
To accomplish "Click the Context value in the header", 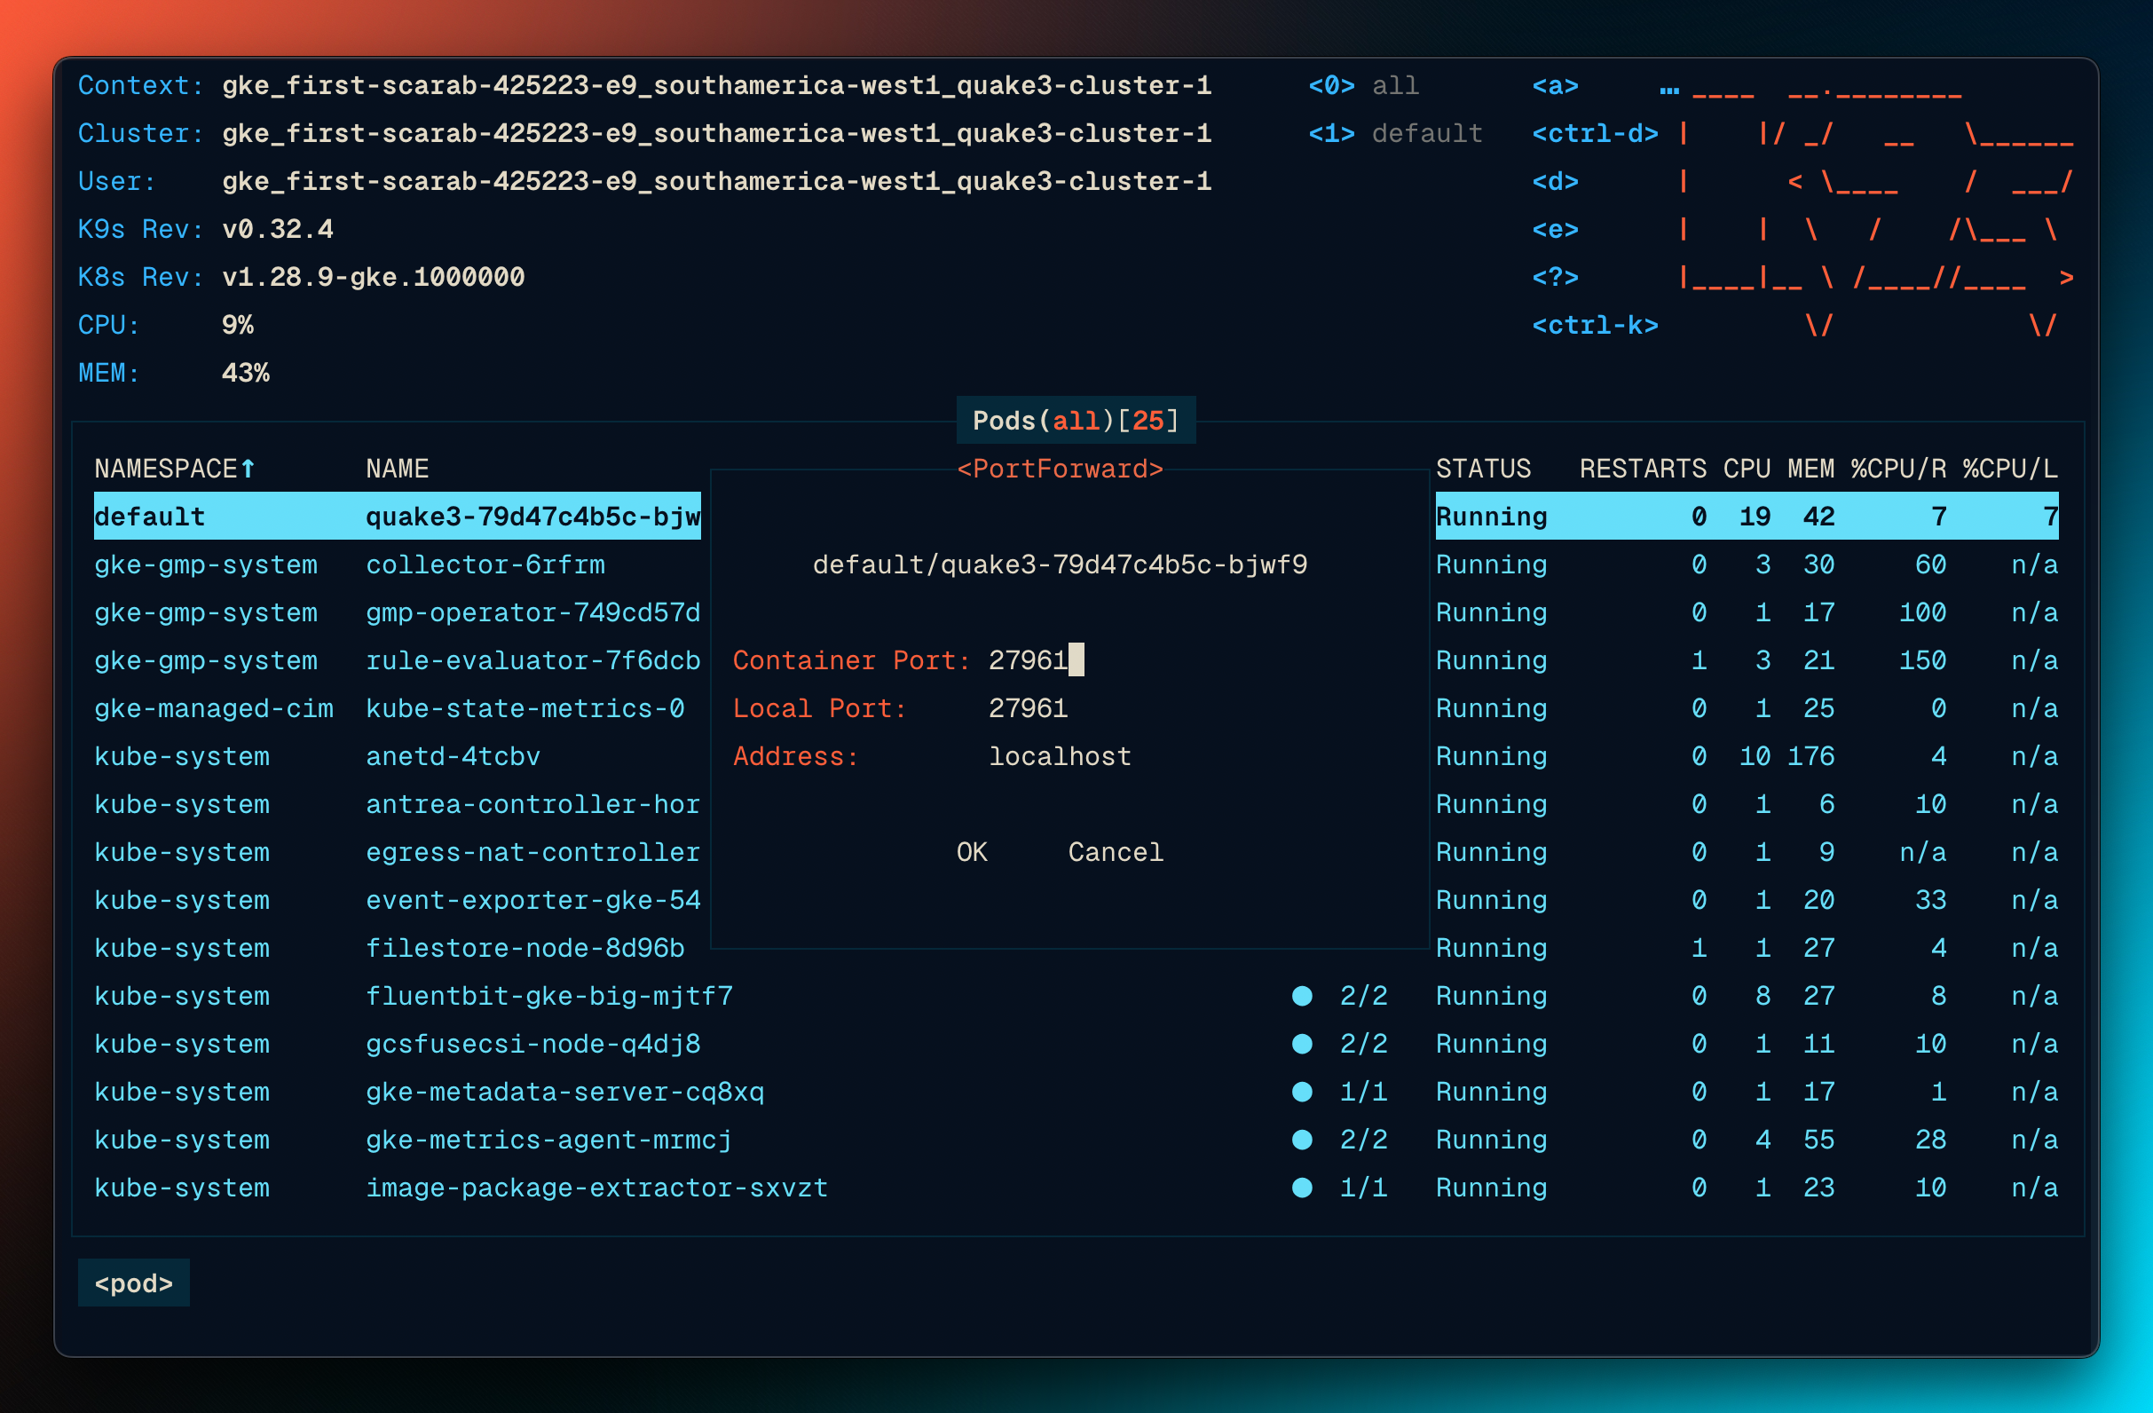I will 716,86.
